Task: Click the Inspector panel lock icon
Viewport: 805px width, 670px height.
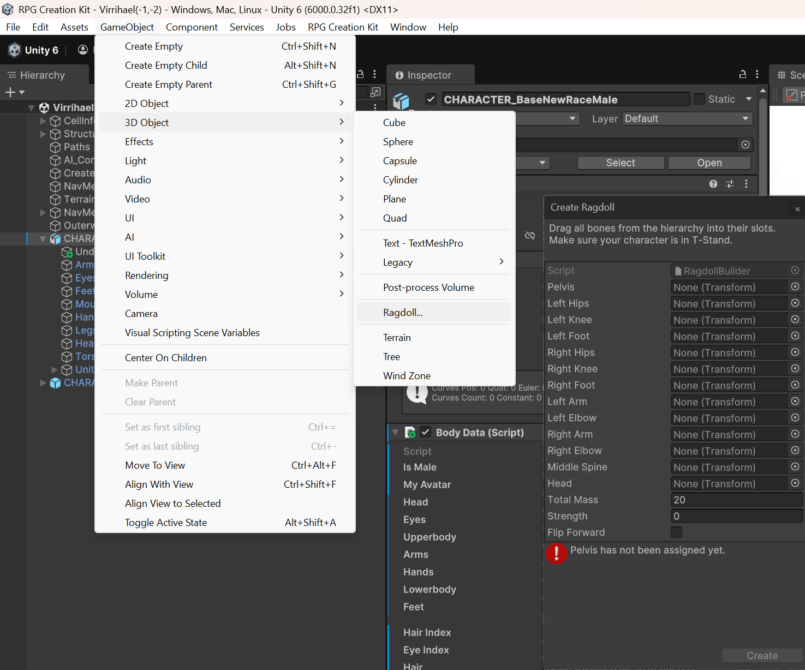Action: [x=742, y=74]
